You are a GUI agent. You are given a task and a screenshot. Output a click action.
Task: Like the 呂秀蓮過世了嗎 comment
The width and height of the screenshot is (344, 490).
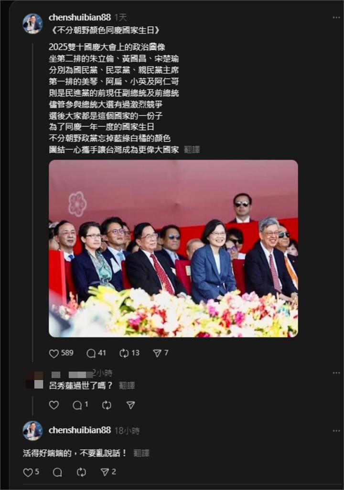pyautogui.click(x=54, y=405)
